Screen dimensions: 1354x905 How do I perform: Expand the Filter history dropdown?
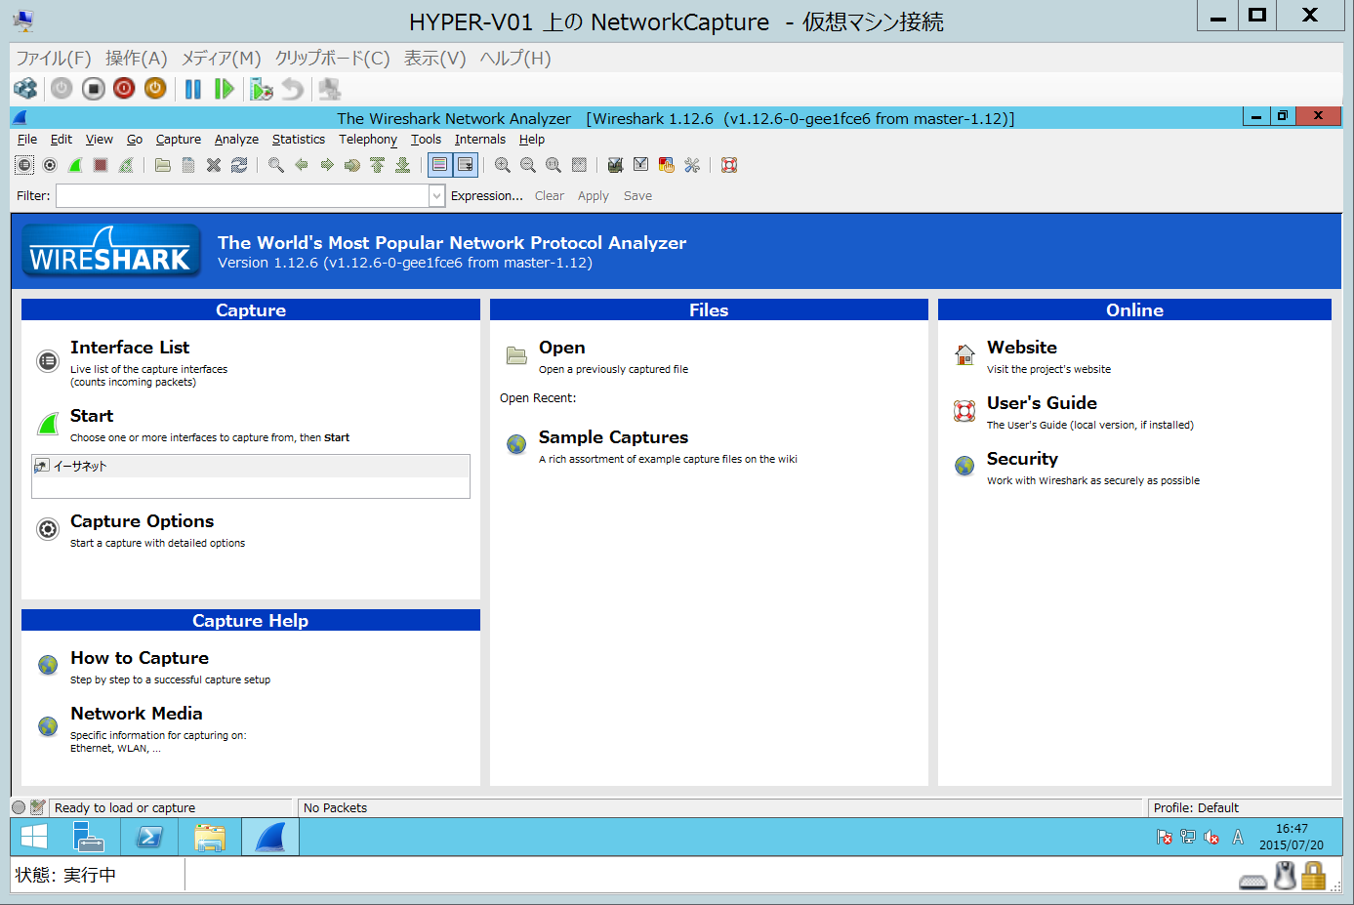pos(436,196)
